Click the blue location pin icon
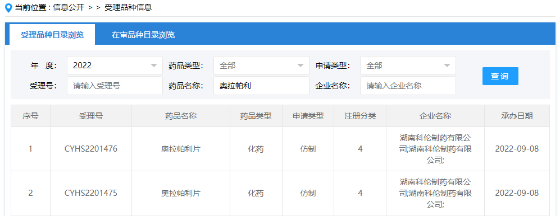Image resolution: width=560 pixels, height=216 pixels. pyautogui.click(x=9, y=8)
